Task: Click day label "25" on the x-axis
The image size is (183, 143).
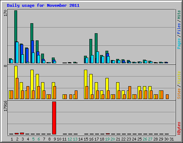Action: [x=139, y=139]
